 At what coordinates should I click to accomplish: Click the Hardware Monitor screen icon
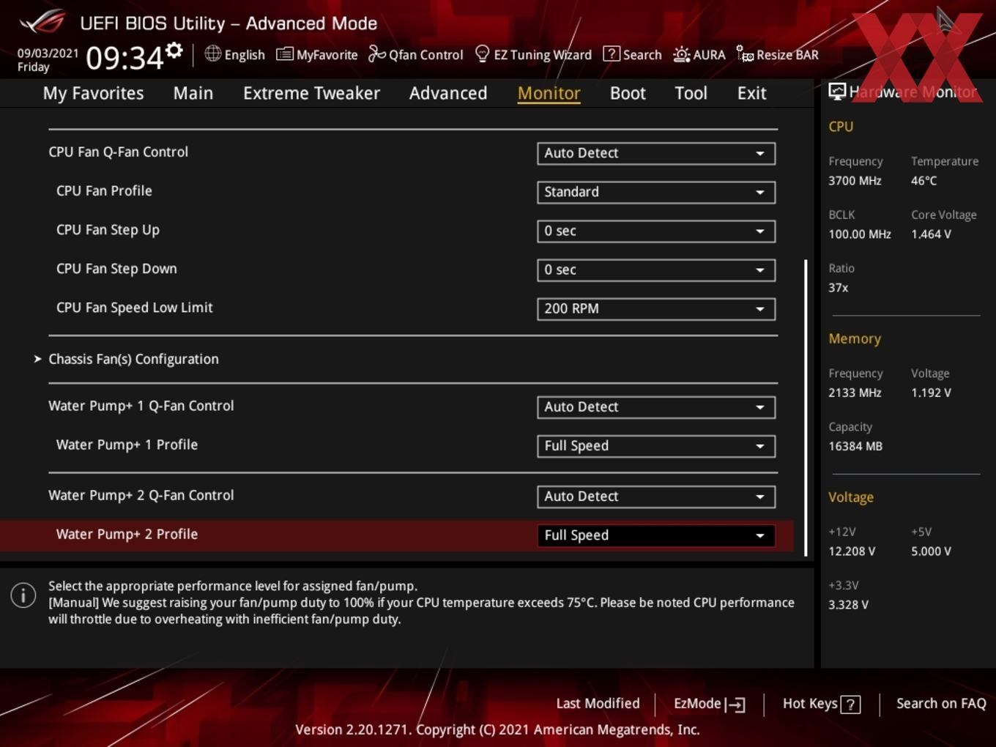[x=837, y=92]
